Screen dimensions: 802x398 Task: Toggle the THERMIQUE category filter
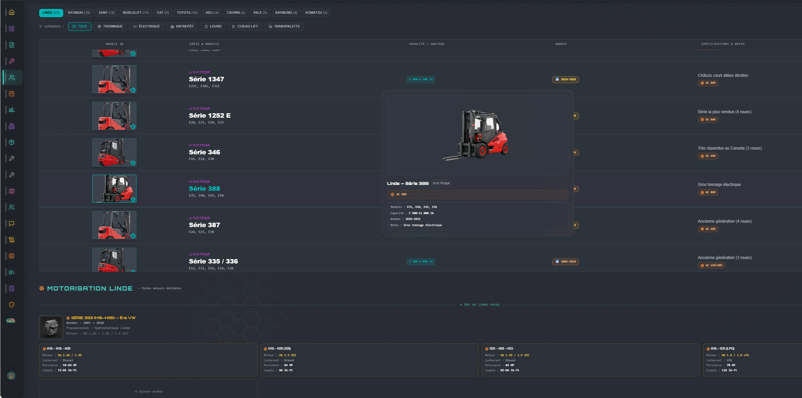pyautogui.click(x=110, y=26)
